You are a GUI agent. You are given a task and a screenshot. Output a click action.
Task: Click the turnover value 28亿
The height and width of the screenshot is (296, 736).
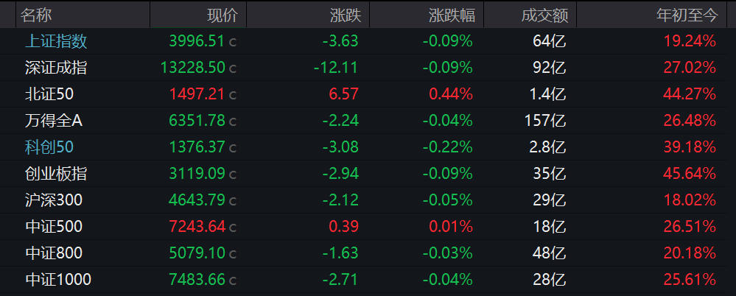pyautogui.click(x=550, y=280)
